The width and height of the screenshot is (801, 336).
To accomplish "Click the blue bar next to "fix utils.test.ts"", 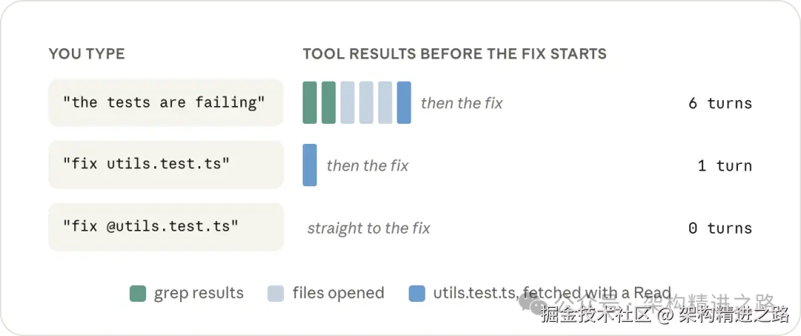I will [x=309, y=165].
